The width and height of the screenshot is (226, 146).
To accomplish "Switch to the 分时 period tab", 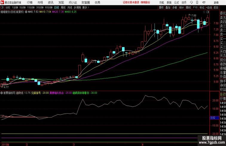I will click(x=8, y=7).
